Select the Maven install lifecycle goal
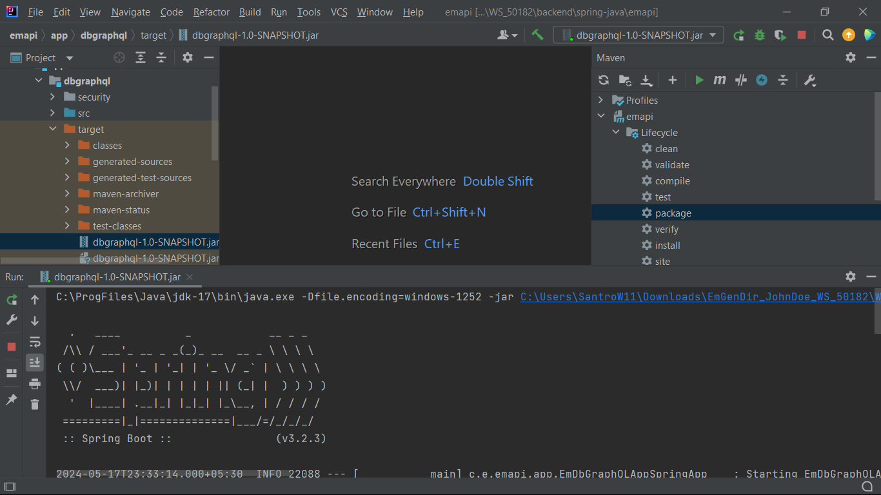Image resolution: width=881 pixels, height=495 pixels. [668, 245]
